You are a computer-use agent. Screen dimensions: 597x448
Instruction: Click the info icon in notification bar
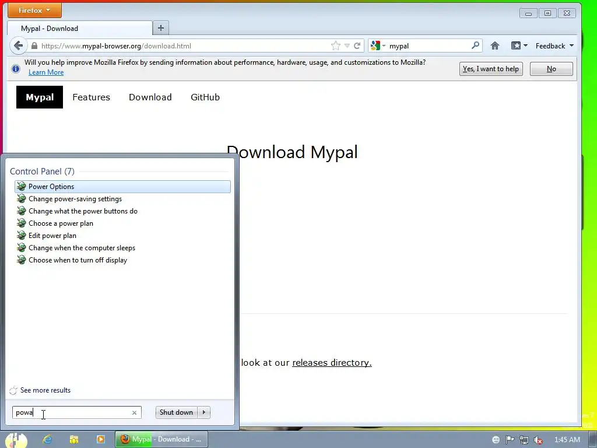tap(16, 69)
